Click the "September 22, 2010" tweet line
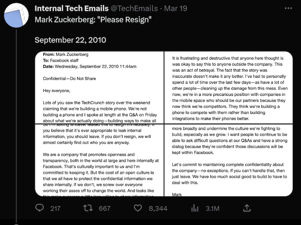 tap(70, 40)
